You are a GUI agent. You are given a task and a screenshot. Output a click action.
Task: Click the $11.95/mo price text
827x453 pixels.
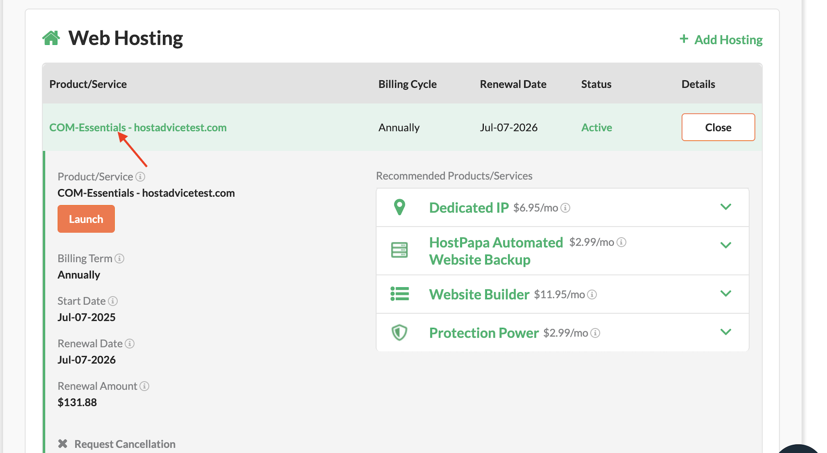pyautogui.click(x=559, y=294)
